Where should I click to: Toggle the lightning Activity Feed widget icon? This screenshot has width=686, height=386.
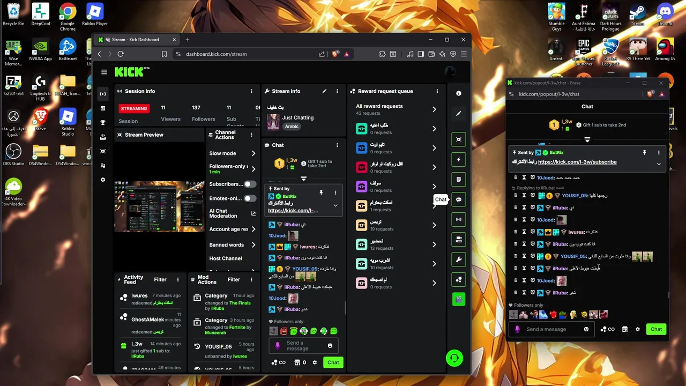pos(459,159)
